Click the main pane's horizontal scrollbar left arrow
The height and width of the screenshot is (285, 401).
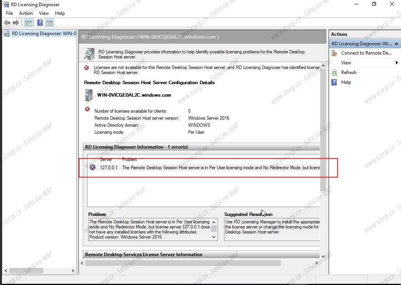point(82,263)
